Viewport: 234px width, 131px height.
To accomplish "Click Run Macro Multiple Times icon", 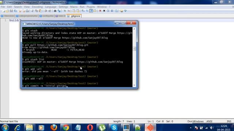I will tap(112, 11).
